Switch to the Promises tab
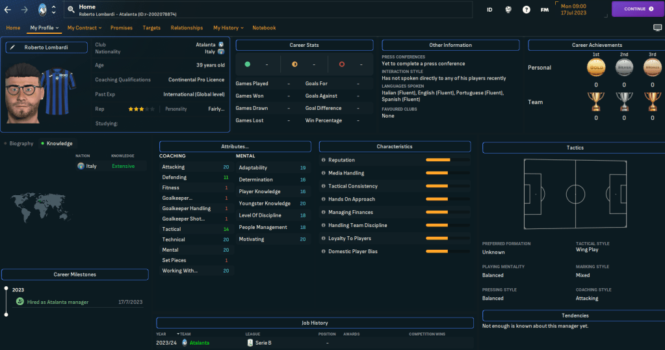 coord(122,28)
